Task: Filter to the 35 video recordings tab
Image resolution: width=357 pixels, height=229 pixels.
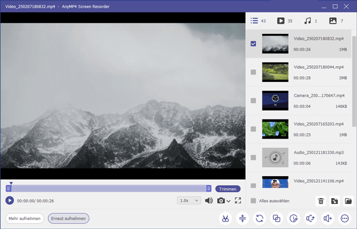Action: pyautogui.click(x=284, y=21)
